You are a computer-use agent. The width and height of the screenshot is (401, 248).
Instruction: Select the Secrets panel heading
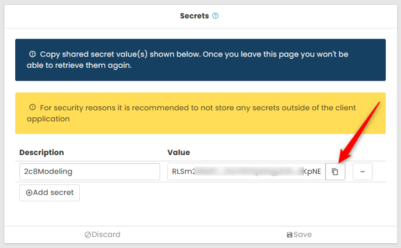pyautogui.click(x=194, y=16)
